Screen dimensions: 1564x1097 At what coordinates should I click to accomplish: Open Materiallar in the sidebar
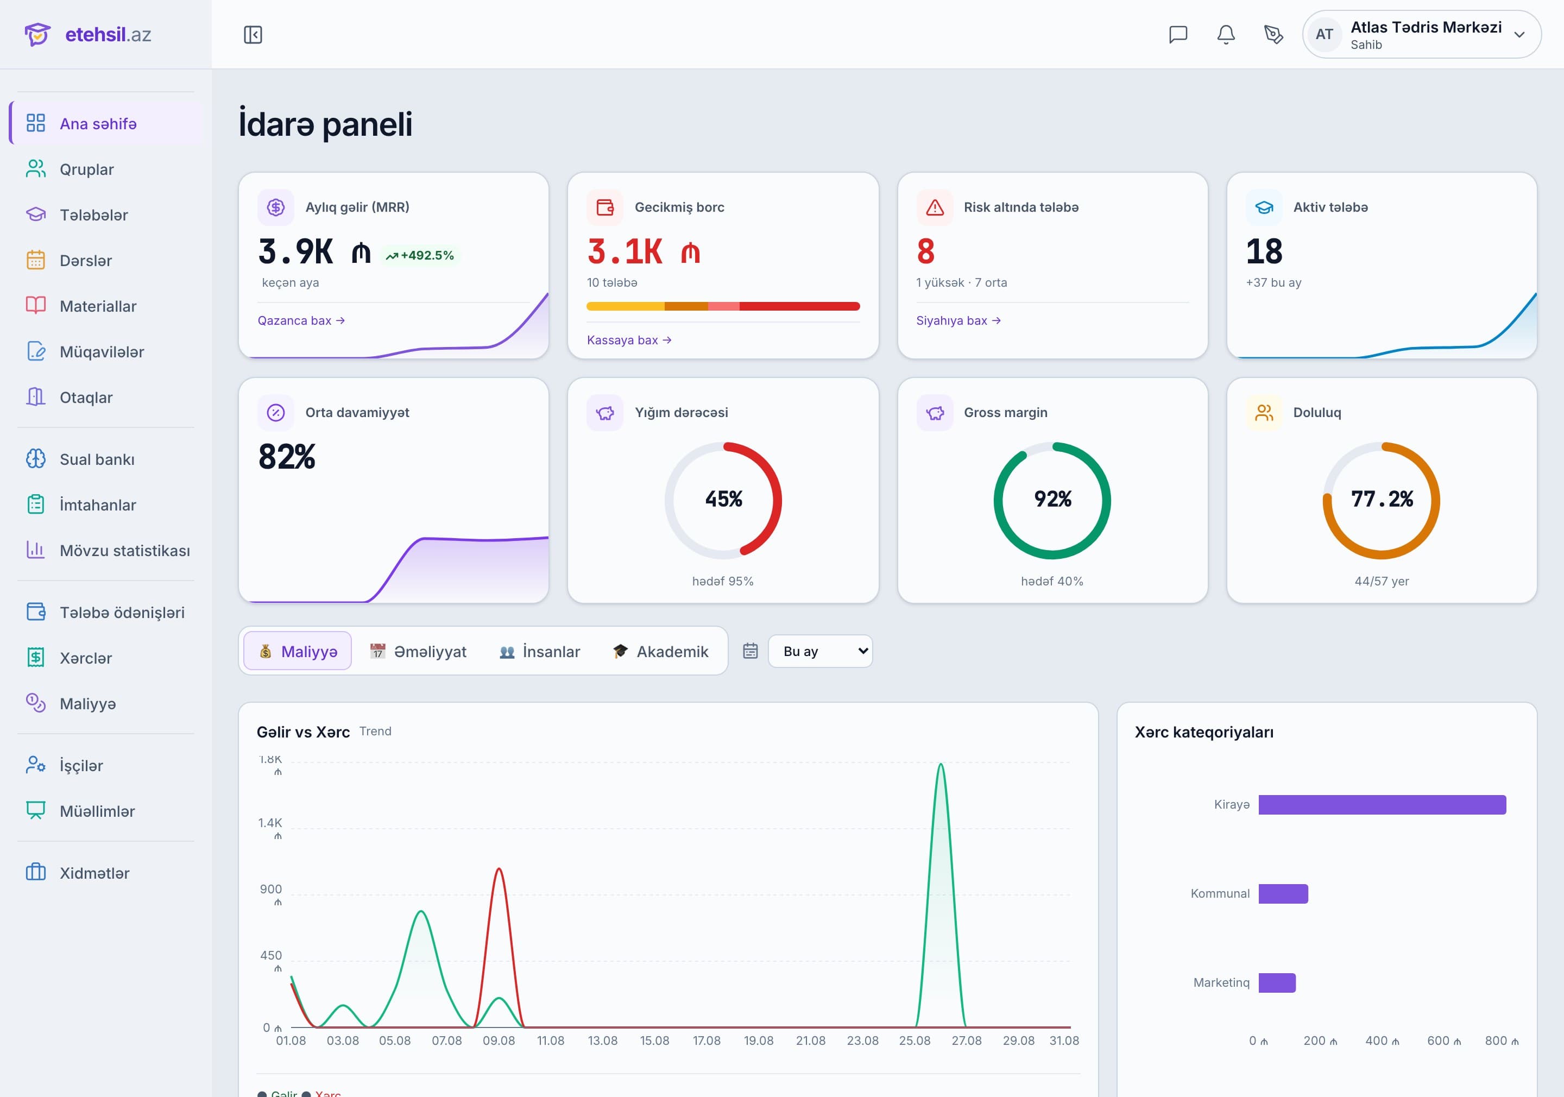tap(106, 306)
